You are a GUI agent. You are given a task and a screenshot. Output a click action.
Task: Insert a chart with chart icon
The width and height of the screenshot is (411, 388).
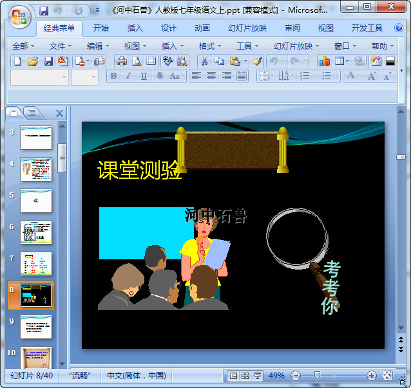tap(324, 61)
